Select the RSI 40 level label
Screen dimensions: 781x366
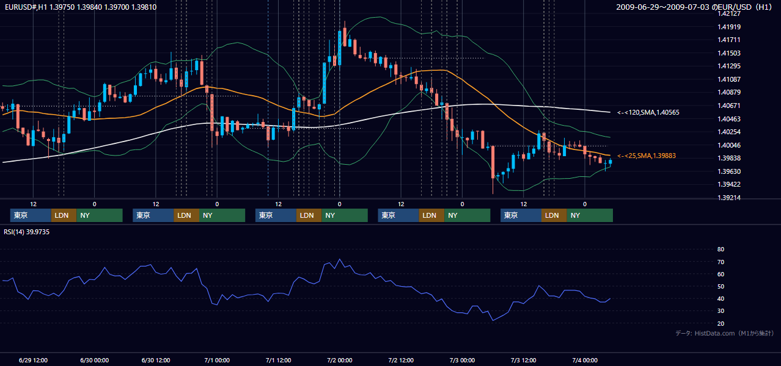721,298
